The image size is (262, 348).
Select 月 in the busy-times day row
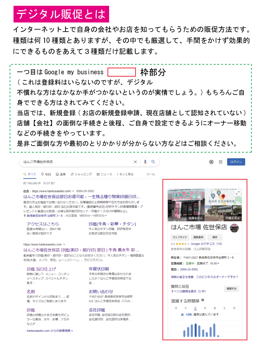pos(176,308)
